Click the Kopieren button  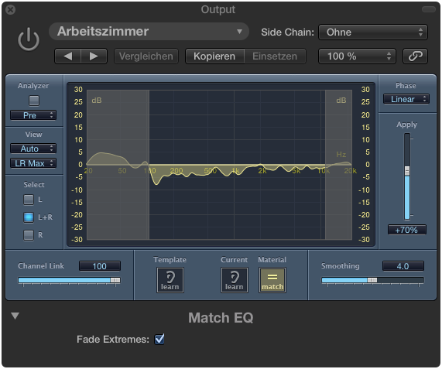[x=214, y=56]
